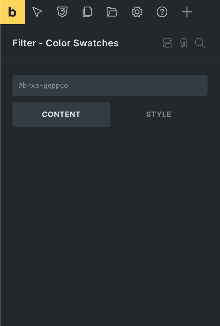Open element interactions hand icon
Viewport: 220px width, 326px height.
coord(184,43)
